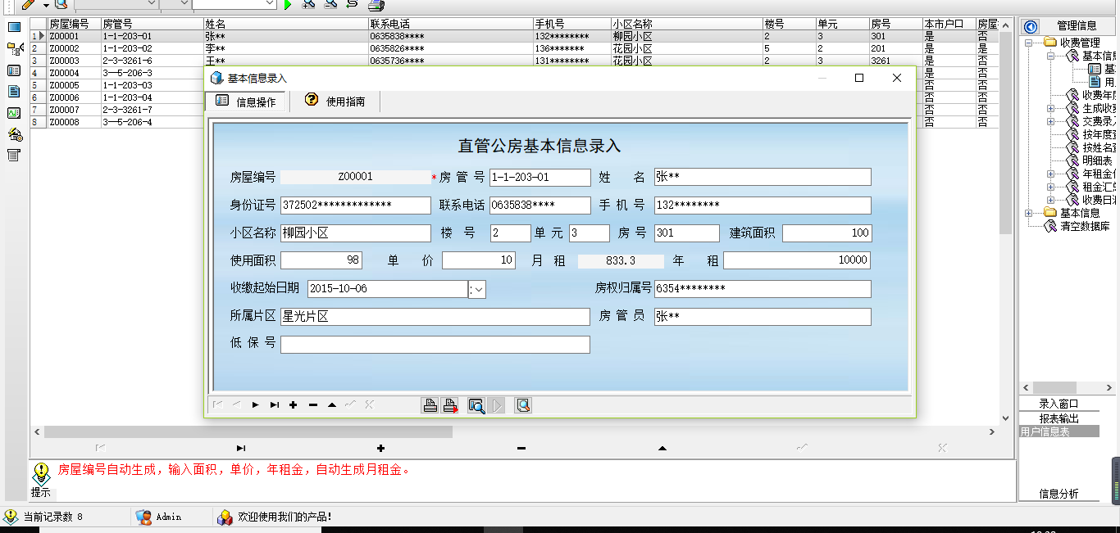
Task: Click the green play run-query icon
Action: (x=288, y=4)
